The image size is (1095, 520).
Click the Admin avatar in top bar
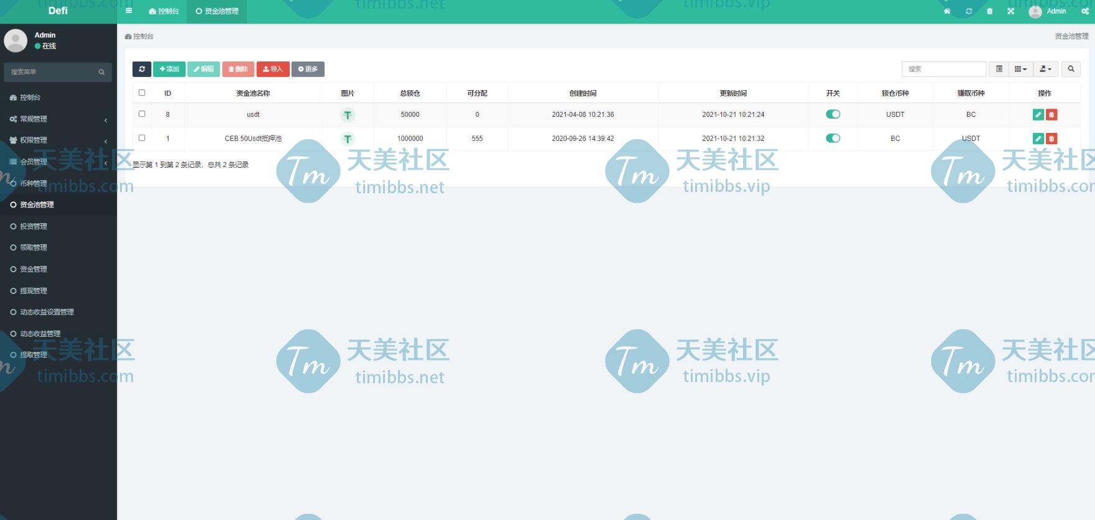point(1035,11)
